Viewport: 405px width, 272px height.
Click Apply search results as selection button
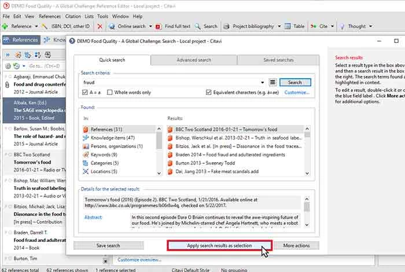(x=219, y=245)
